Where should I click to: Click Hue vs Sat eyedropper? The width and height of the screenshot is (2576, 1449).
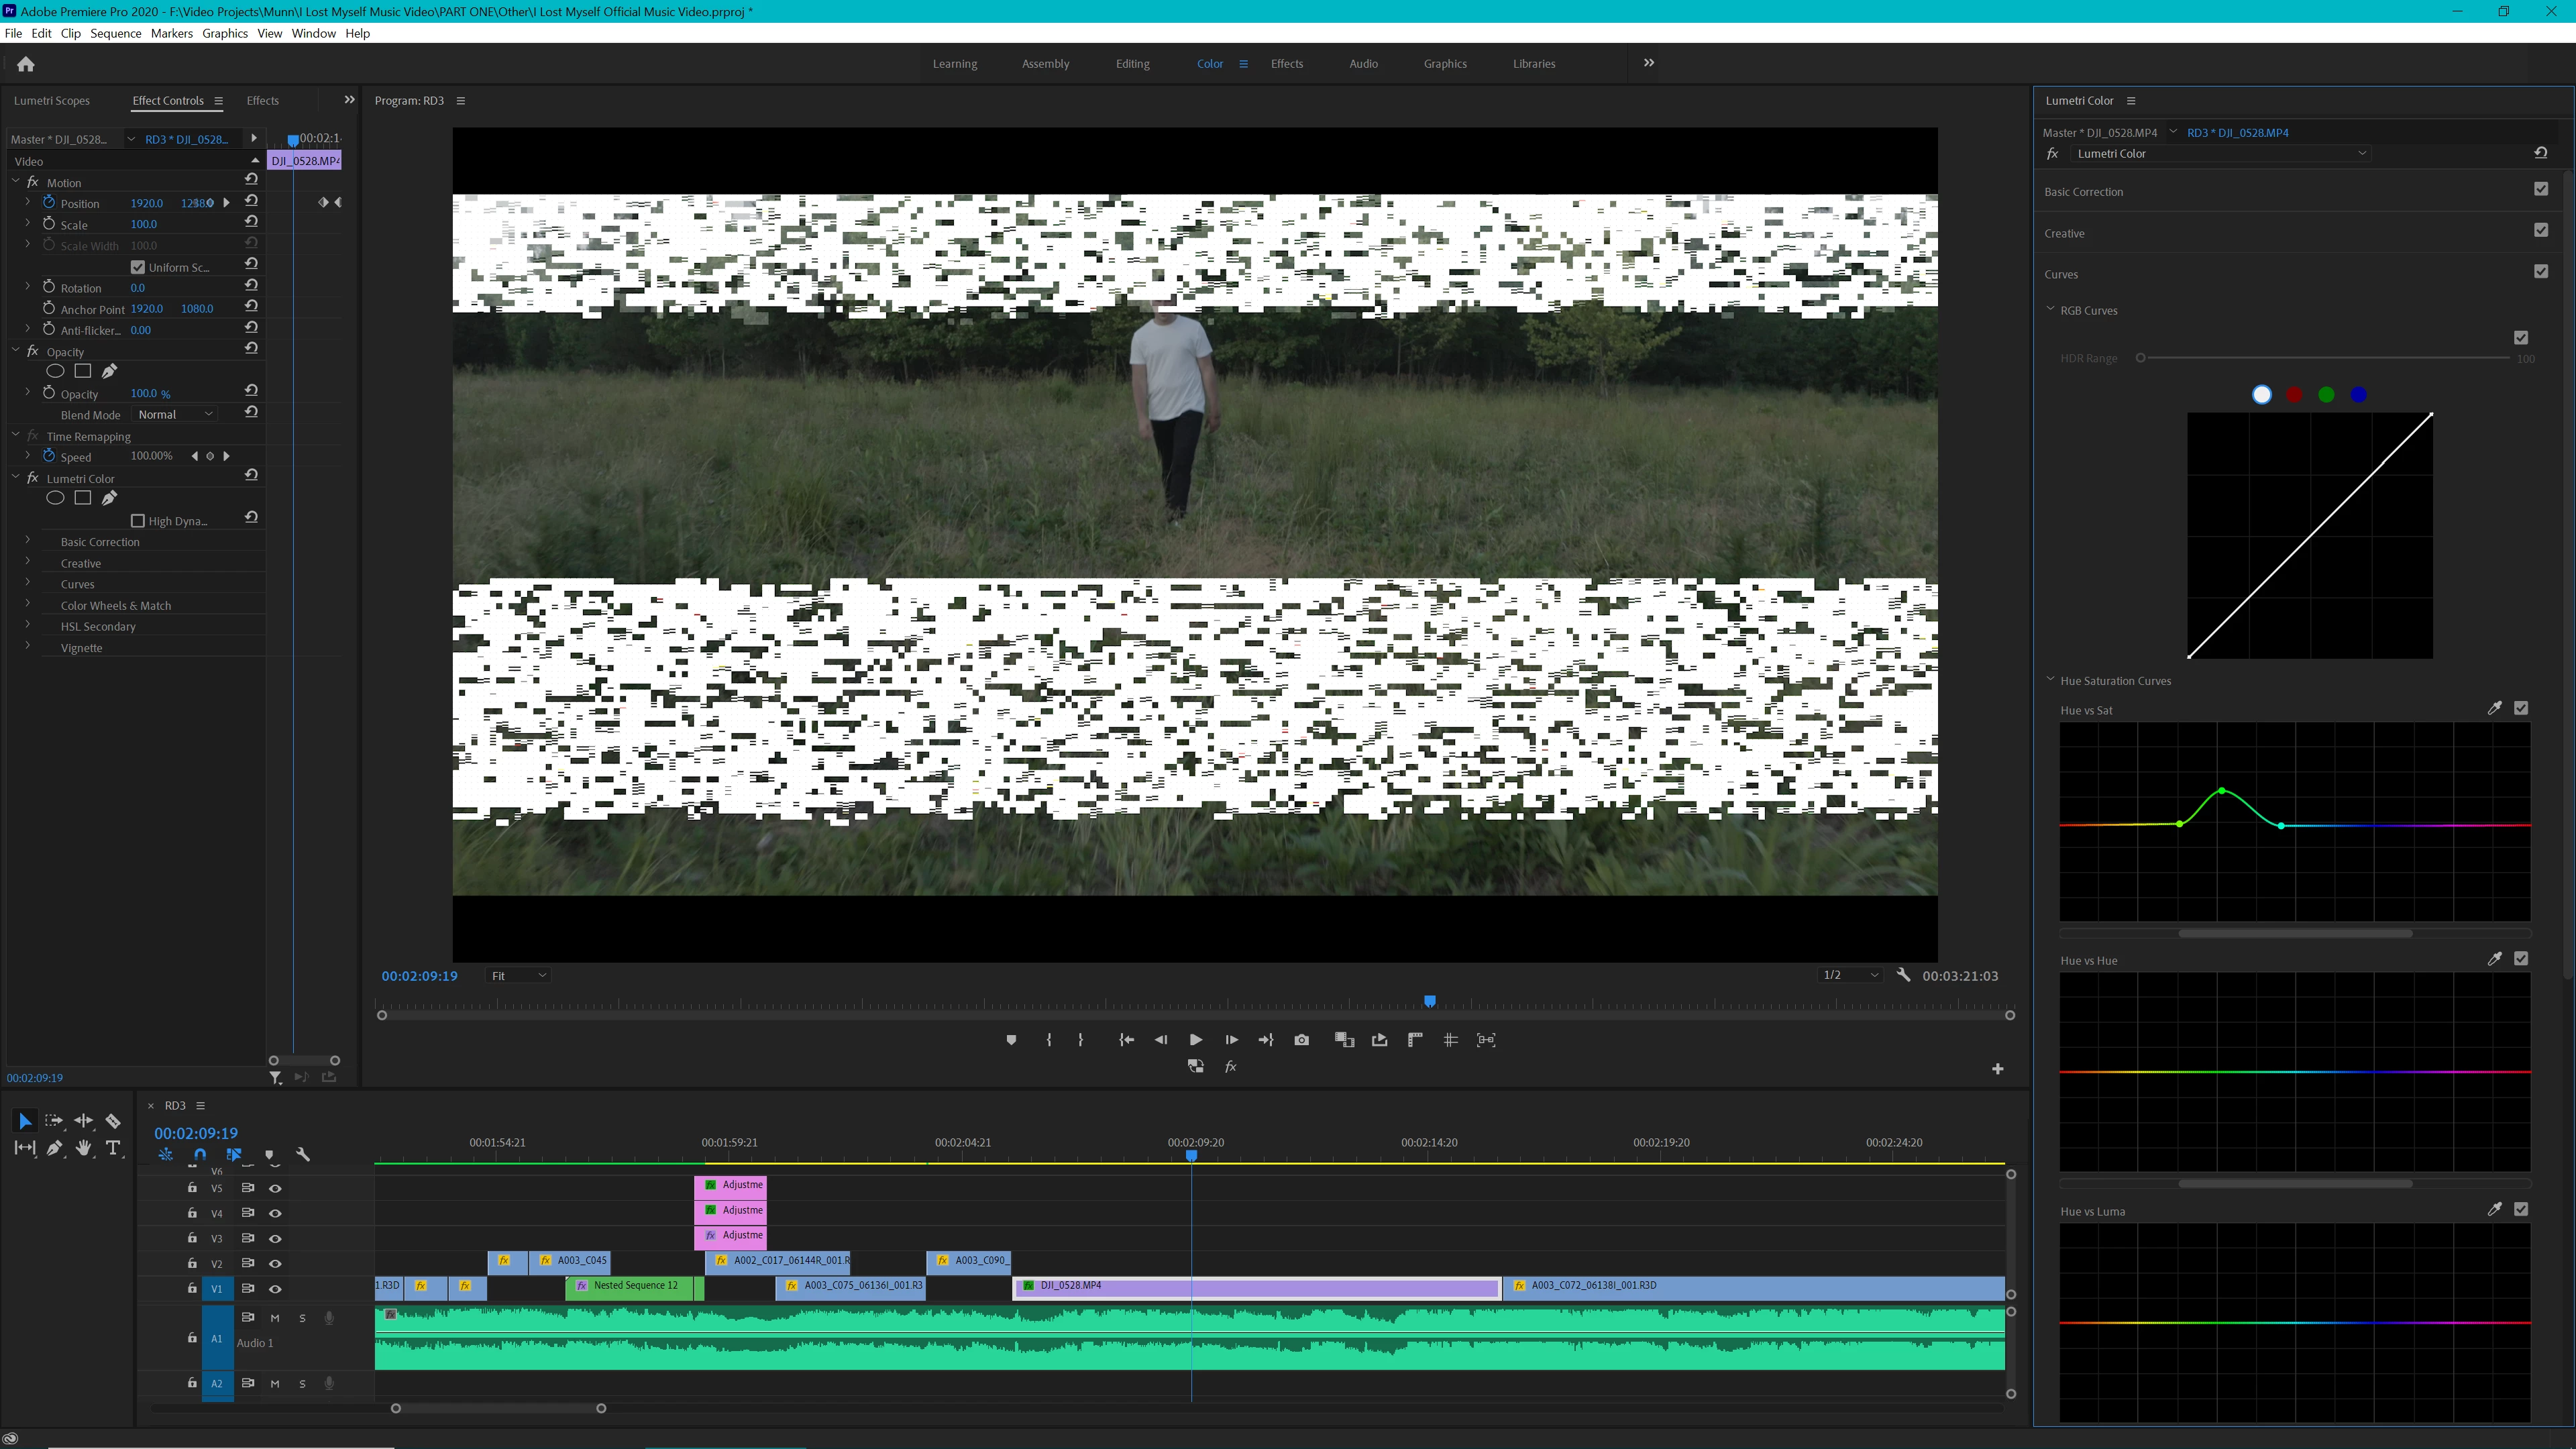click(x=2494, y=708)
